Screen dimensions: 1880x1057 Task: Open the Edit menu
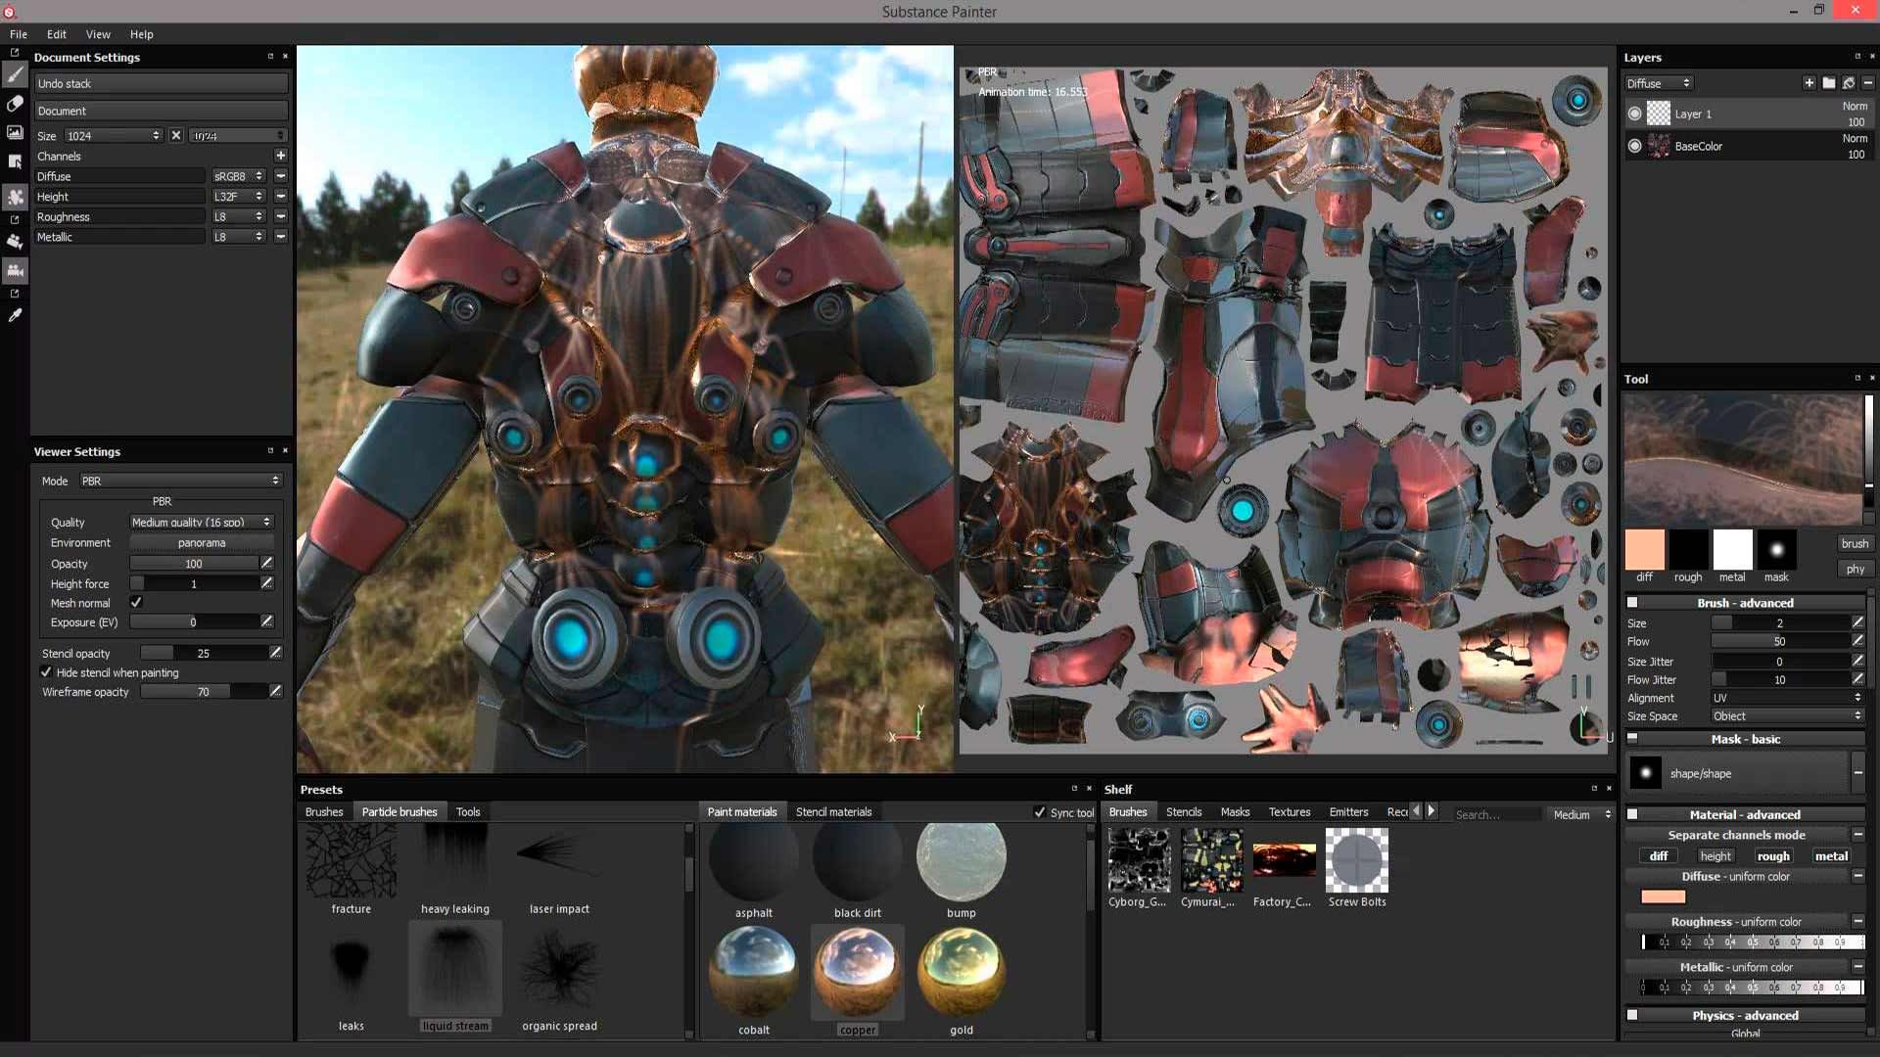[56, 34]
